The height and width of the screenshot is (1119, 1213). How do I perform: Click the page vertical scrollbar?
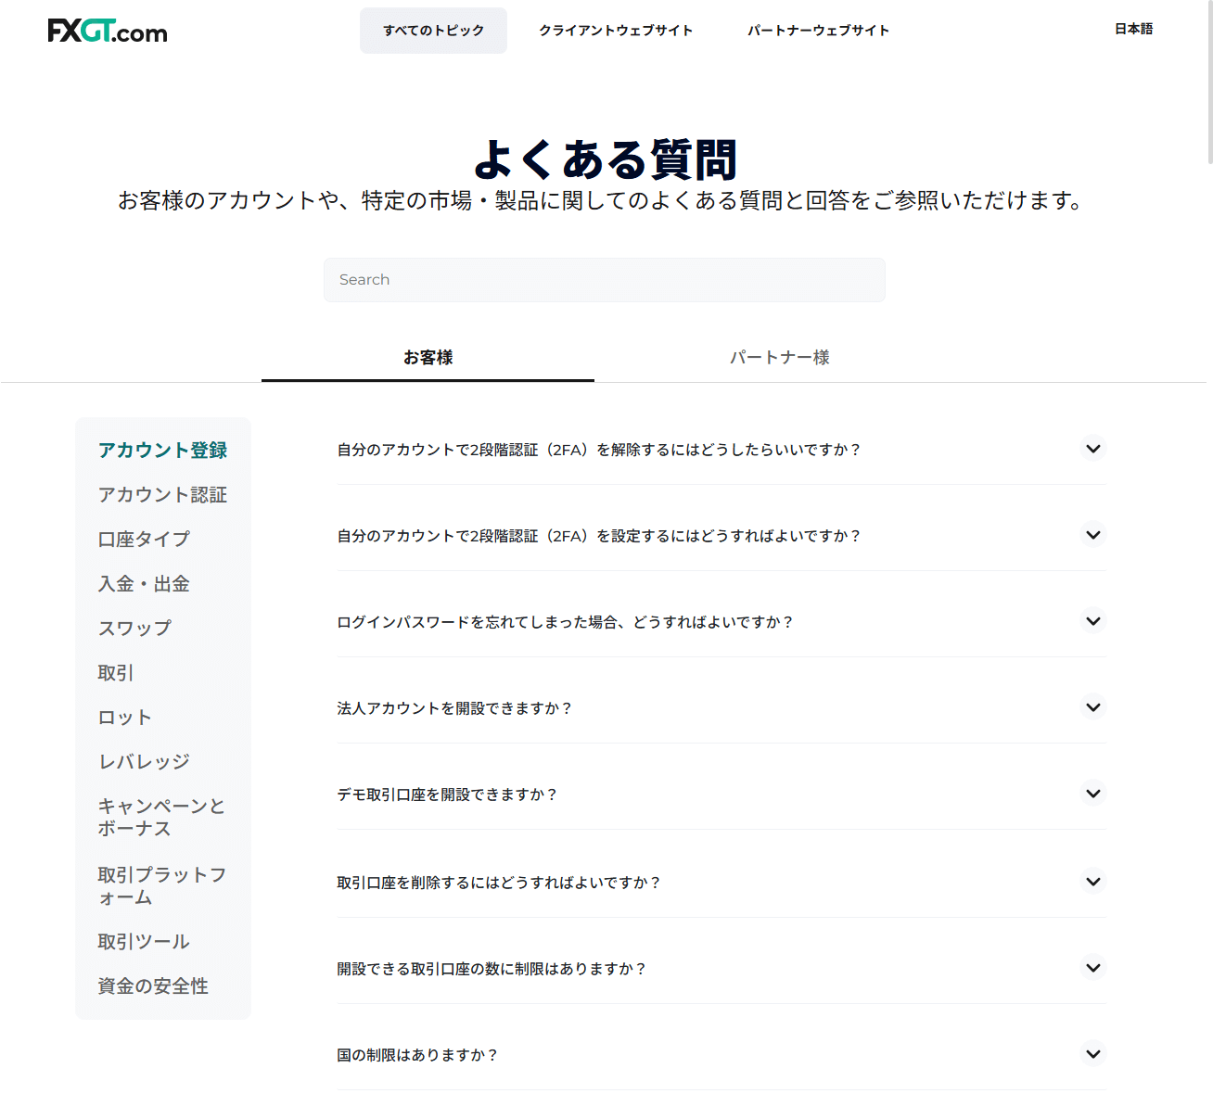click(1209, 83)
